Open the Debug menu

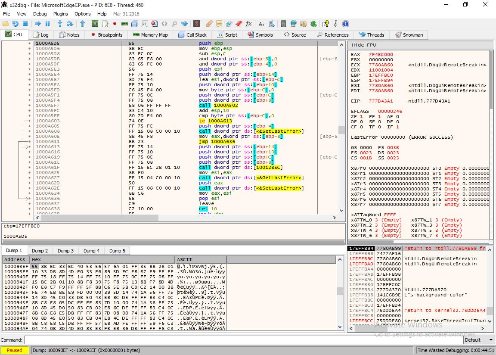tap(40, 14)
